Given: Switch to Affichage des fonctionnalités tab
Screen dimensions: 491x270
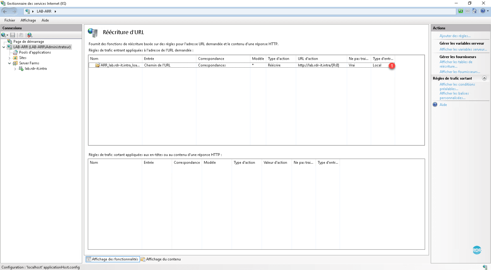Looking at the screenshot, I should 113,259.
